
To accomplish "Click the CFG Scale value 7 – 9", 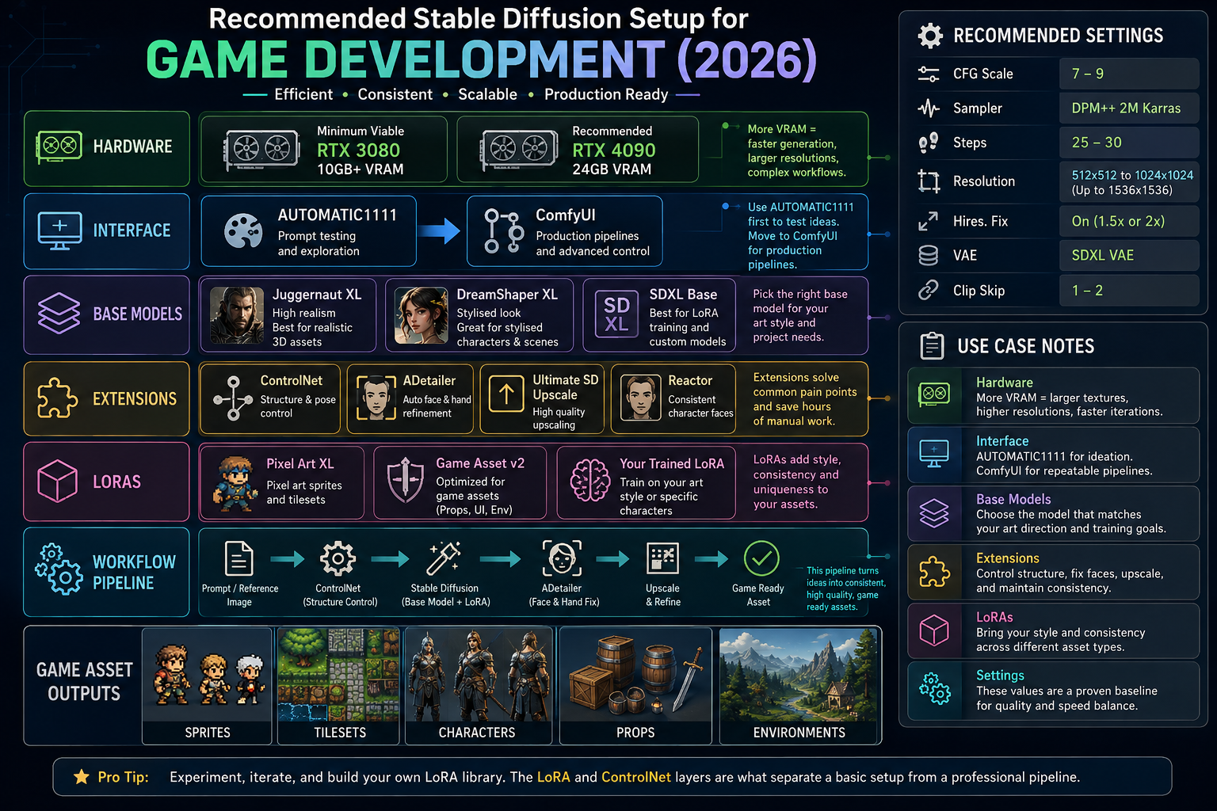I will click(1129, 74).
